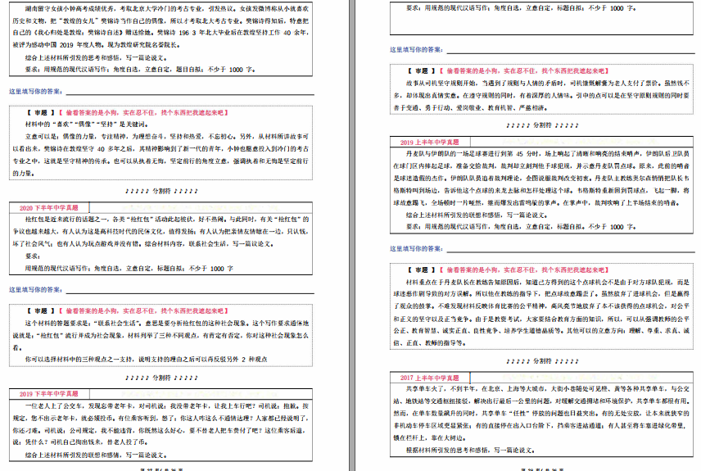Viewport: 701px width, 471px height.
Task: Click the standalone 要求： line in the 抢红包 question
Action: tap(33, 256)
